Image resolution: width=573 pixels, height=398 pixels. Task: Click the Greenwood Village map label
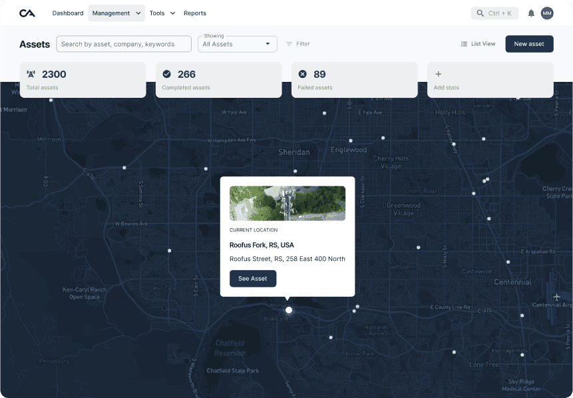pyautogui.click(x=403, y=209)
